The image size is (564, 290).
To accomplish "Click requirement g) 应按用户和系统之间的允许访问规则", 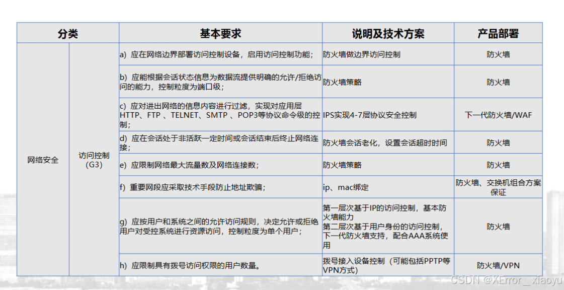I will tap(220, 226).
